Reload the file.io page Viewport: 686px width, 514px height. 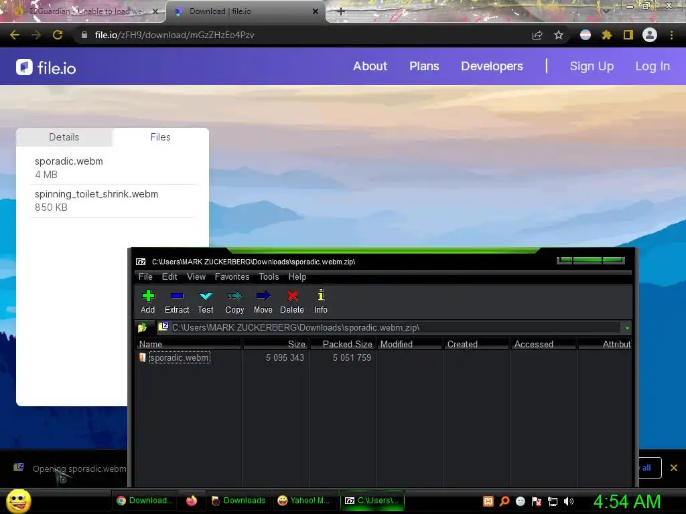coord(58,35)
